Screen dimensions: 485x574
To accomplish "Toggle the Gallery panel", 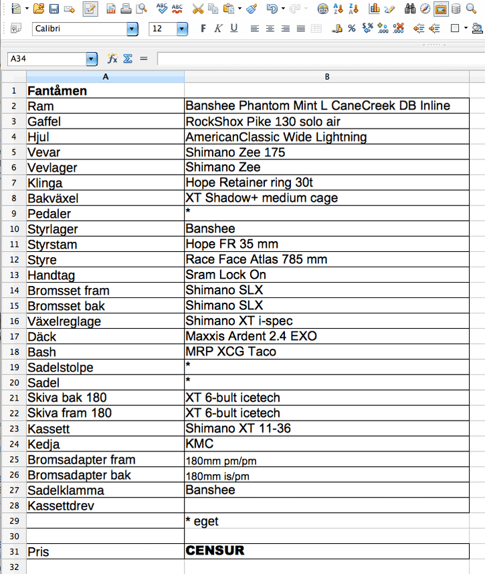I will pos(441,9).
